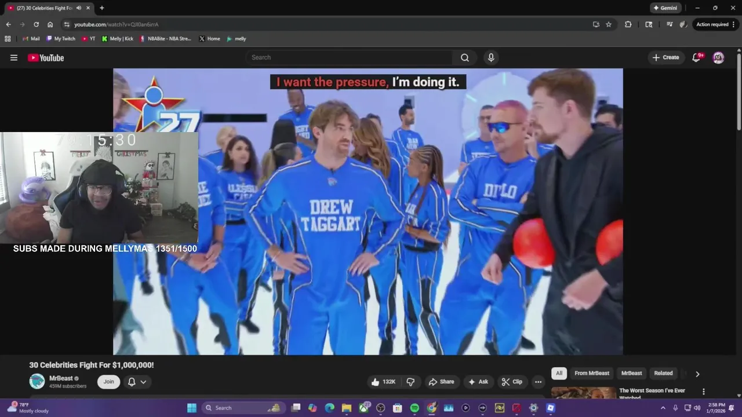
Task: Show hidden system tray icons chevron
Action: (x=663, y=408)
